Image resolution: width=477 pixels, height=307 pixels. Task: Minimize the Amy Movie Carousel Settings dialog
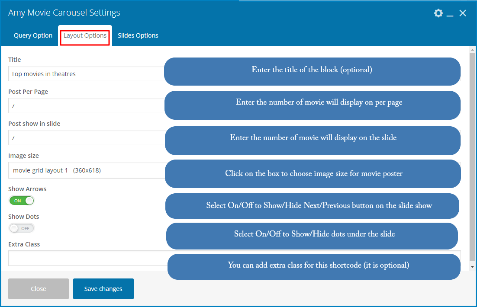tap(450, 14)
